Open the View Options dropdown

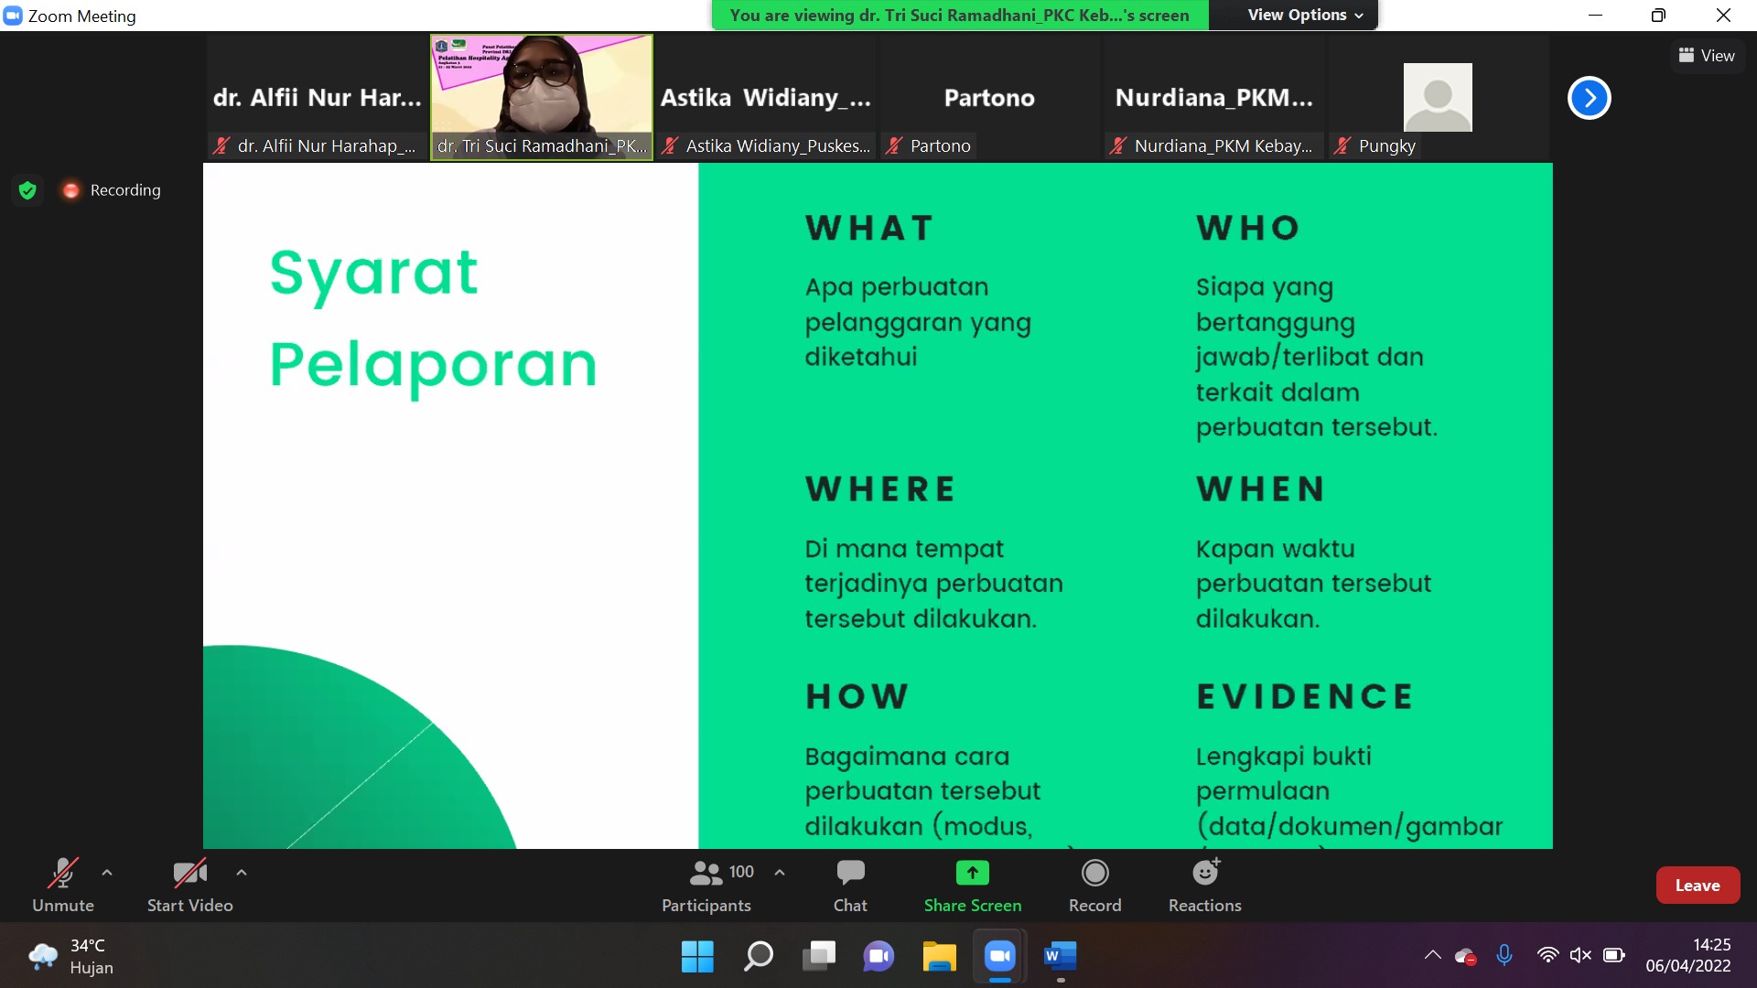coord(1305,15)
